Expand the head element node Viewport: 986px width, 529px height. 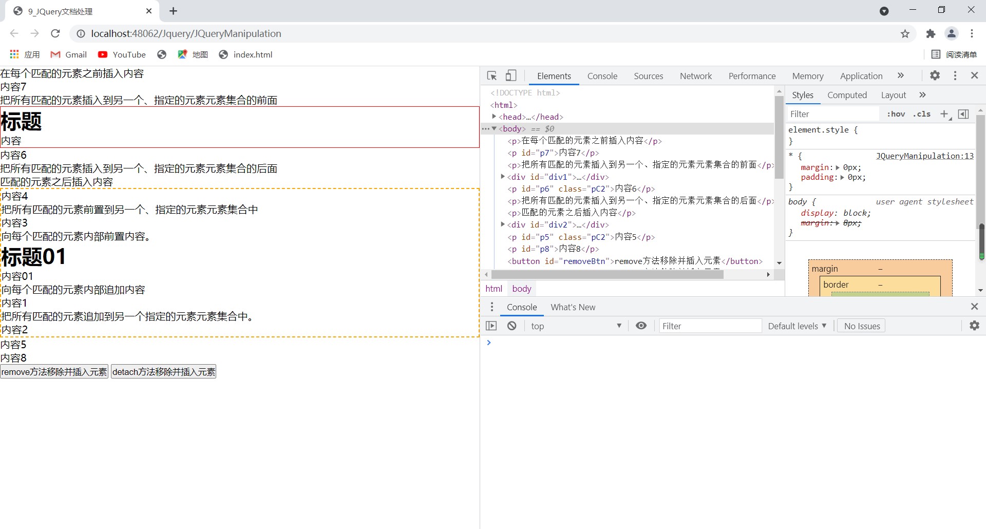pyautogui.click(x=494, y=117)
